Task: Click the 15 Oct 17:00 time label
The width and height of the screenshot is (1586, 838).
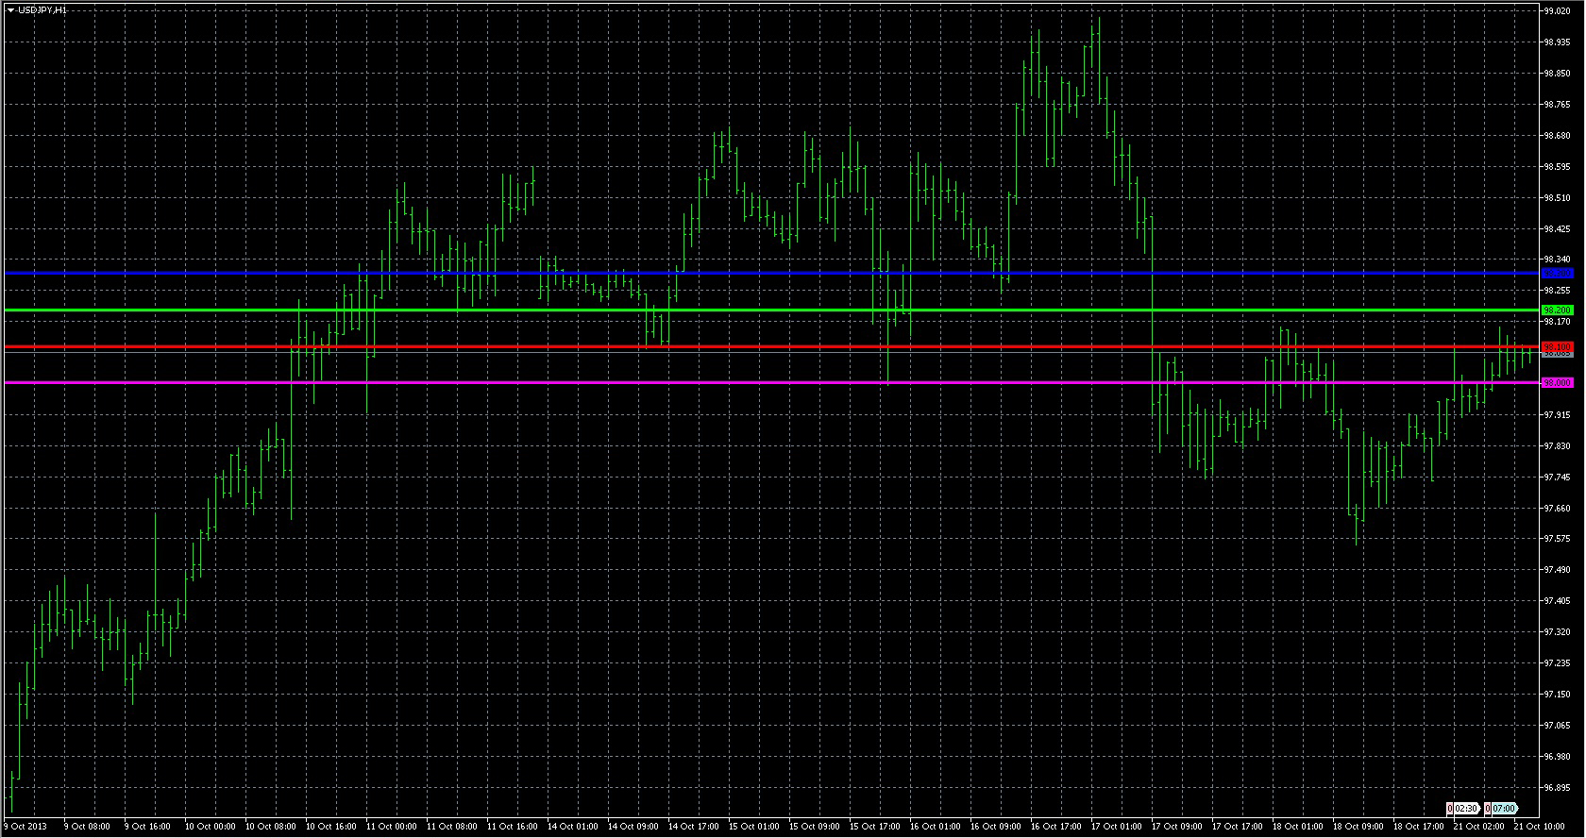Action: pyautogui.click(x=875, y=827)
